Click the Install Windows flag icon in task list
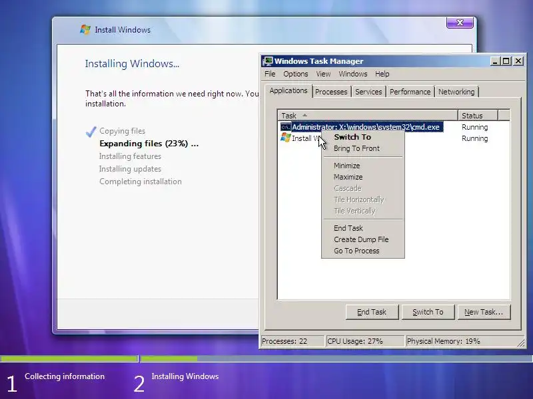533x399 pixels. (286, 138)
